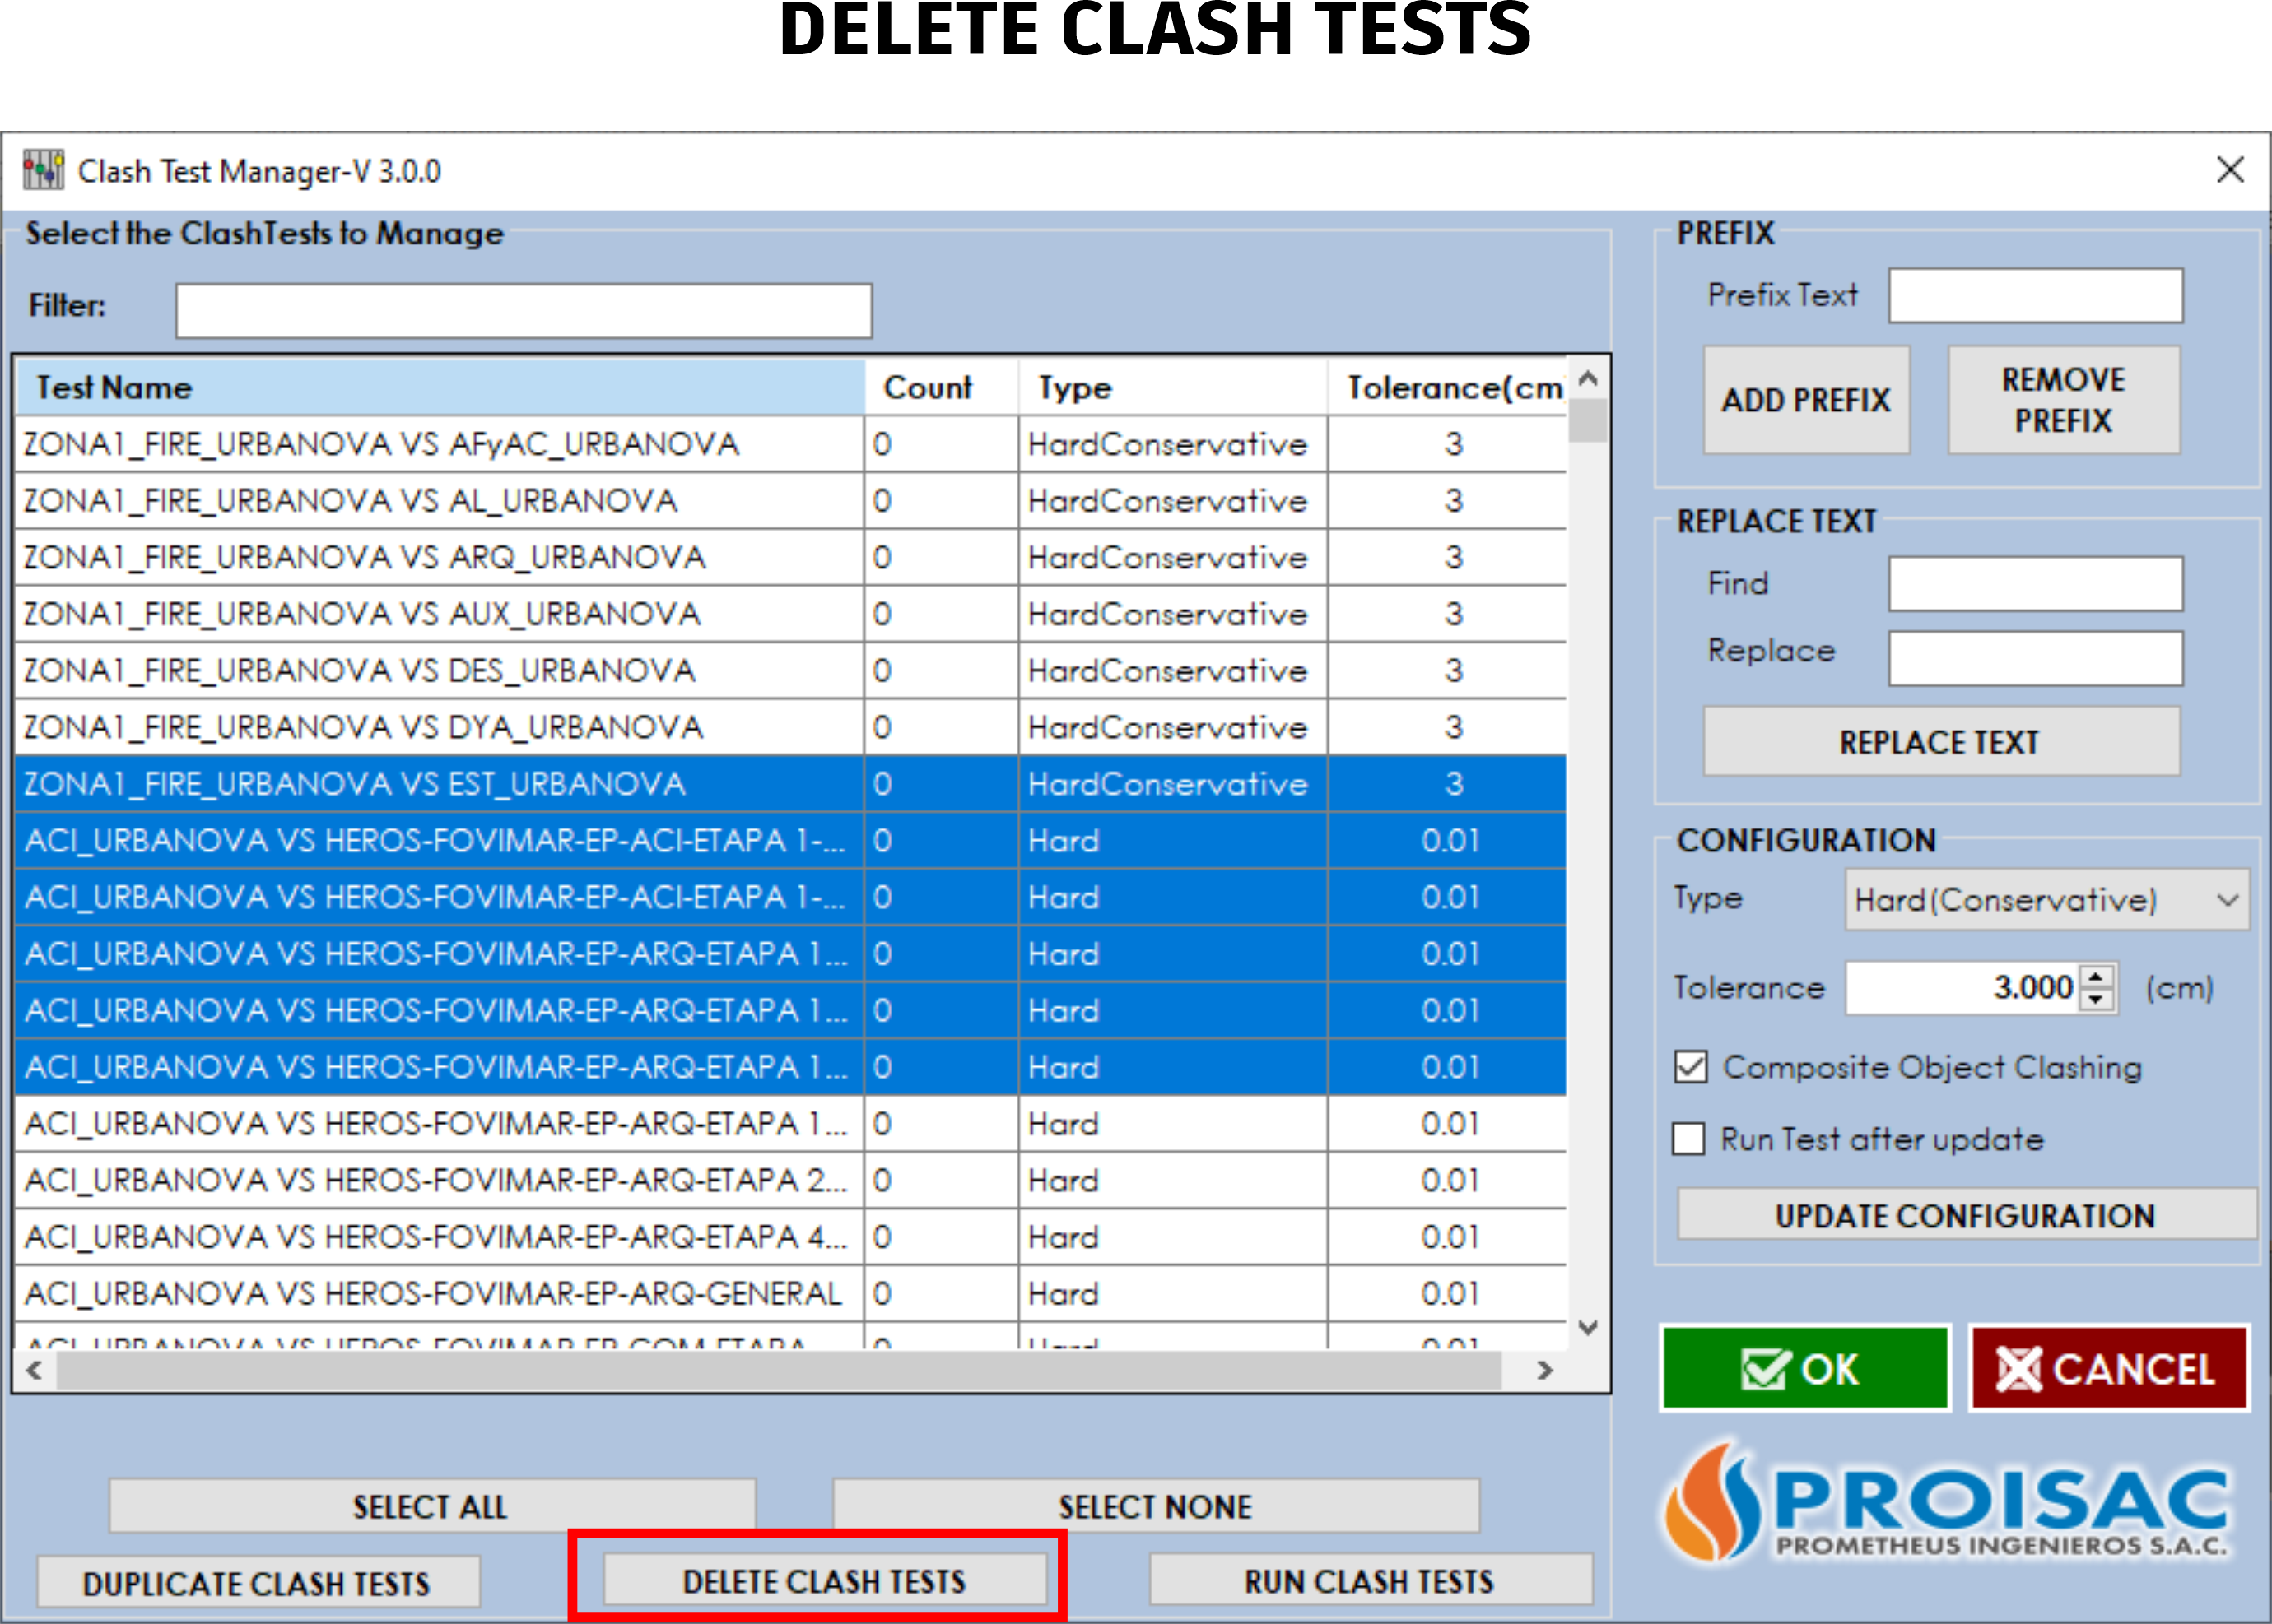Close the Clash Test Manager window
The height and width of the screenshot is (1624, 2272).
2230,169
